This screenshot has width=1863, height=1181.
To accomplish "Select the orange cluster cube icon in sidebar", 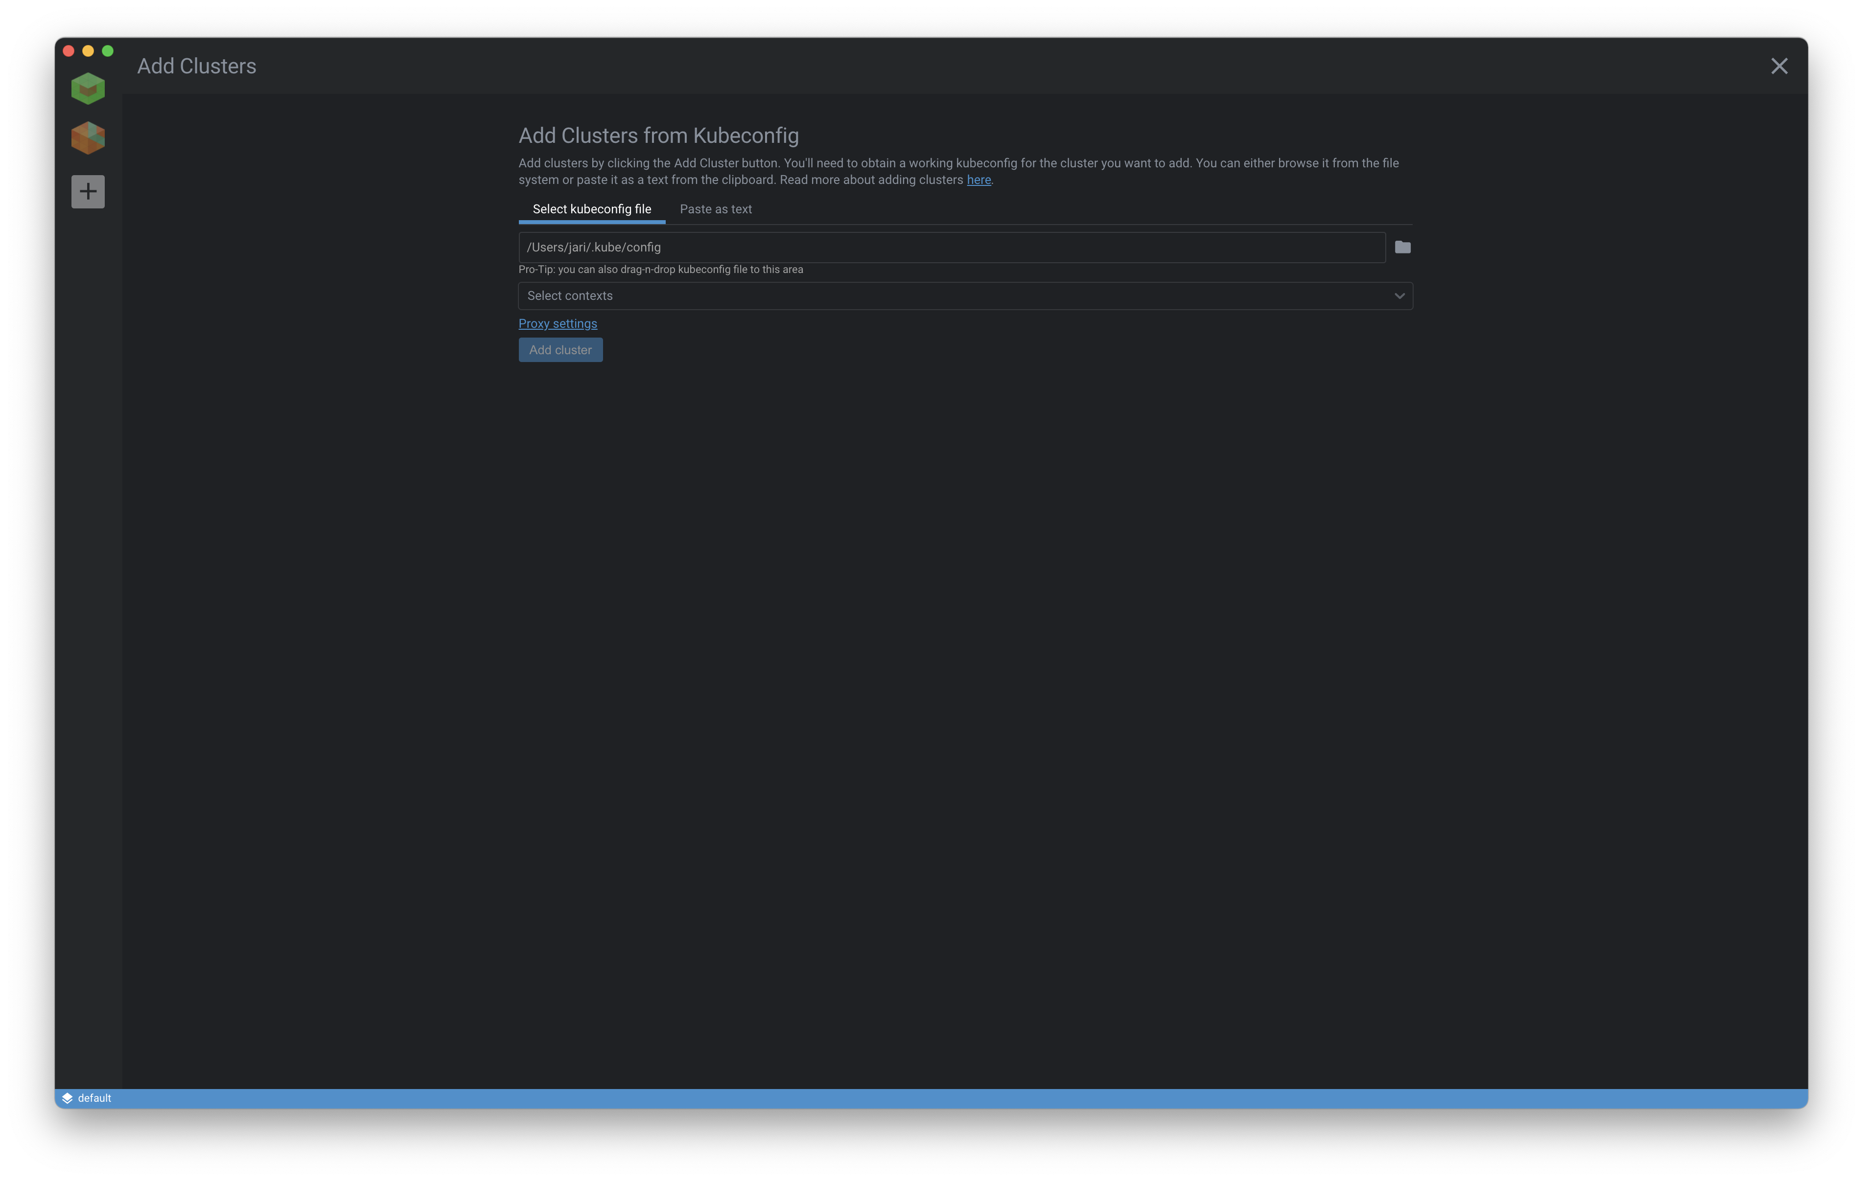I will point(88,137).
